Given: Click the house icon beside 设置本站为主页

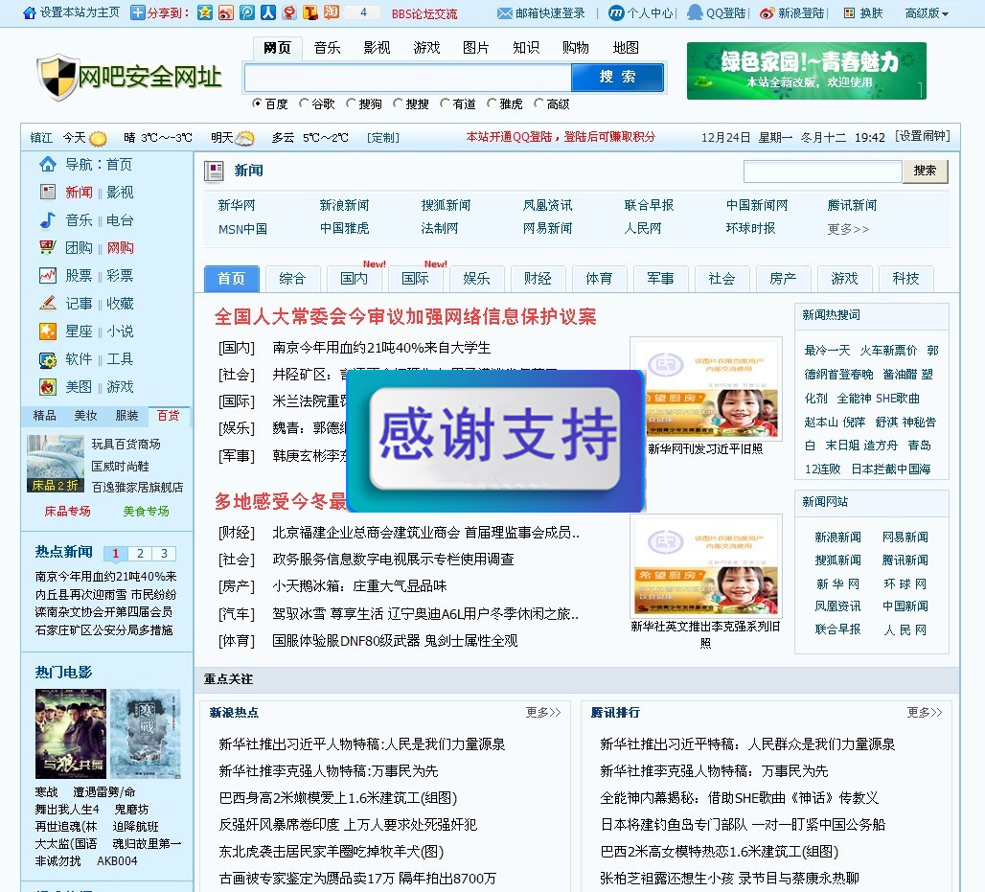Looking at the screenshot, I should pos(29,12).
